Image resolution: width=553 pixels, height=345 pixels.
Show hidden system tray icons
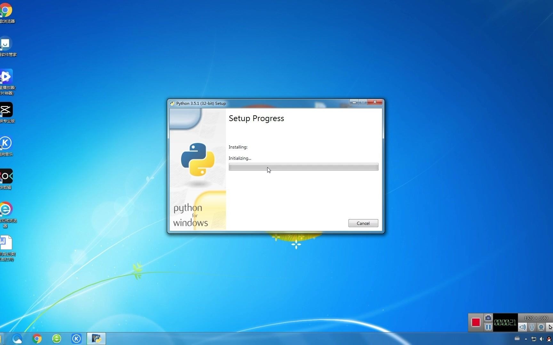point(526,339)
